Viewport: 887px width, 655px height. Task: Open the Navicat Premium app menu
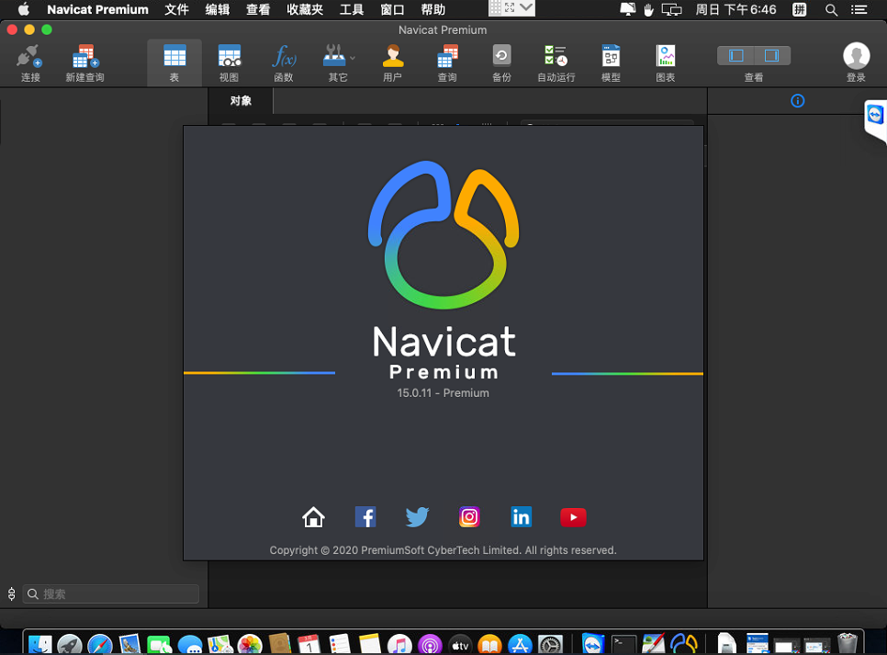point(97,9)
